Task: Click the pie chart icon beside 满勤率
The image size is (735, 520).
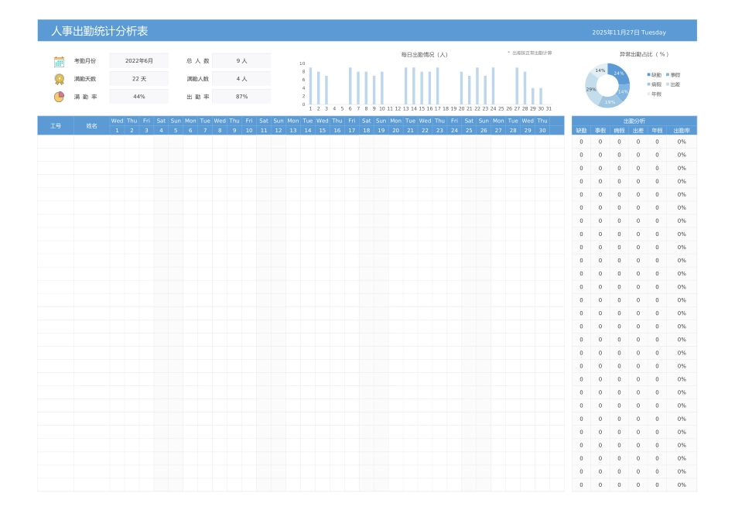Action: [59, 97]
